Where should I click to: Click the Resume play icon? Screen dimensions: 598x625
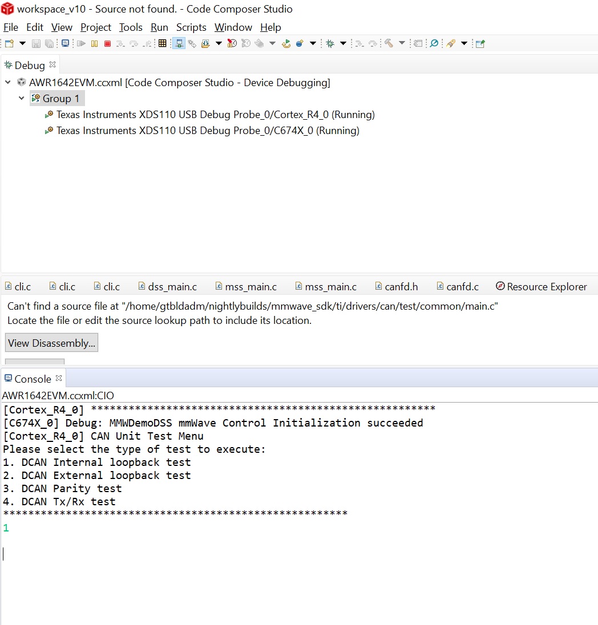coord(82,43)
